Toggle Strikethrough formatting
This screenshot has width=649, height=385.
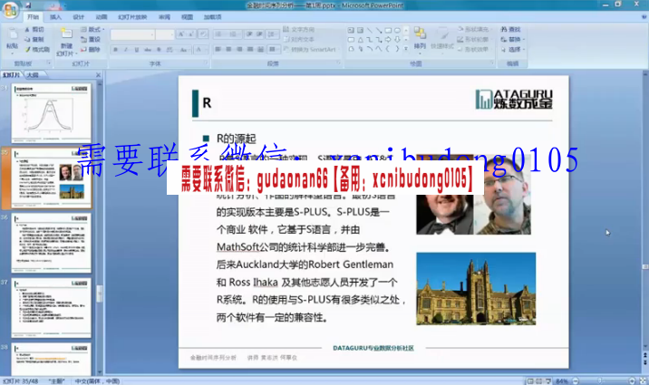148,50
